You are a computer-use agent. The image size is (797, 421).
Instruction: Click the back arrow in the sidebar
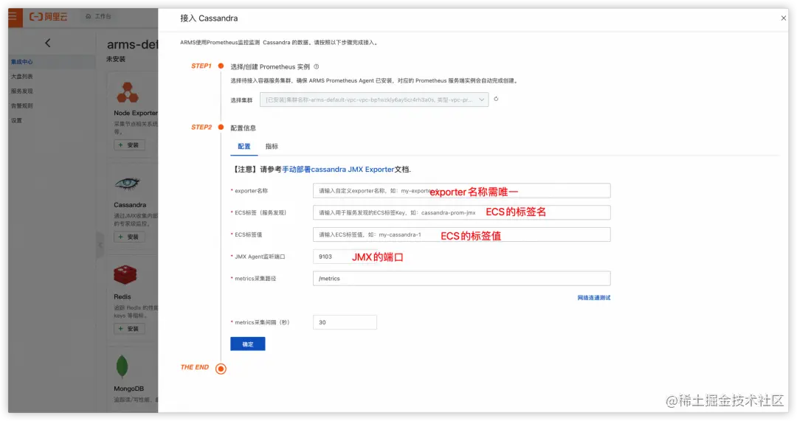pyautogui.click(x=48, y=44)
